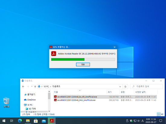Select 3D 개체 in navigation pane
The height and width of the screenshot is (124, 166).
click(x=30, y=109)
